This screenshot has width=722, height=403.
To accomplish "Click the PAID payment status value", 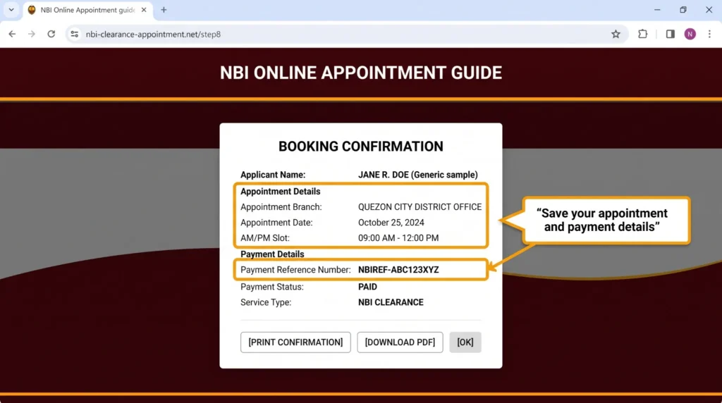I will point(367,287).
